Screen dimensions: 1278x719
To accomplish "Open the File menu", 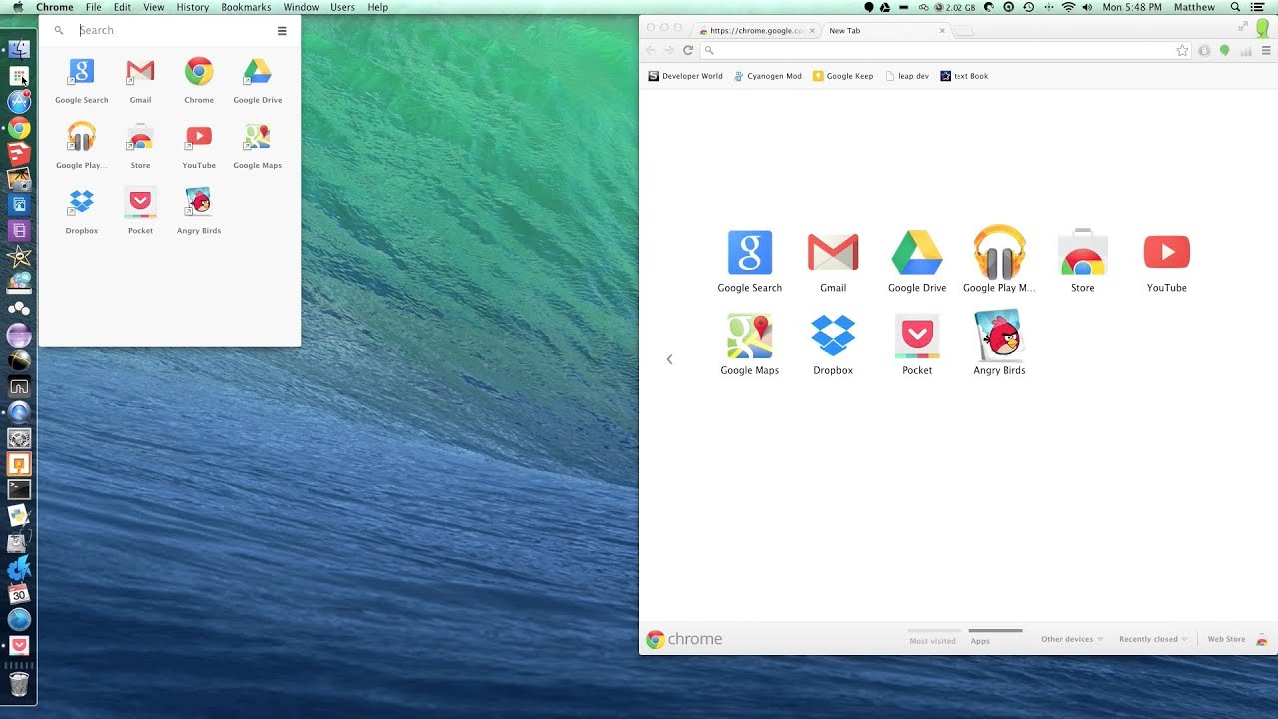I will click(x=93, y=7).
